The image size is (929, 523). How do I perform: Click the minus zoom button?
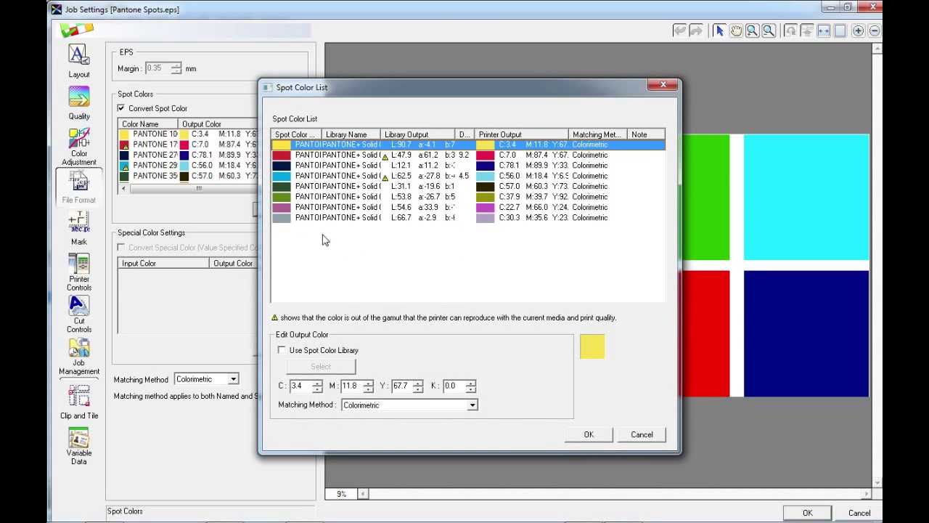pyautogui.click(x=875, y=31)
